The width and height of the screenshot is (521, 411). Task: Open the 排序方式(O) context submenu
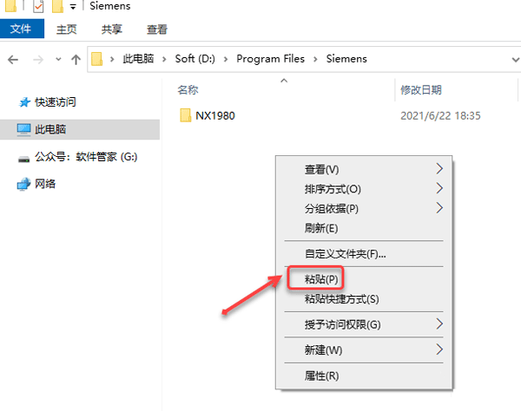tap(364, 189)
